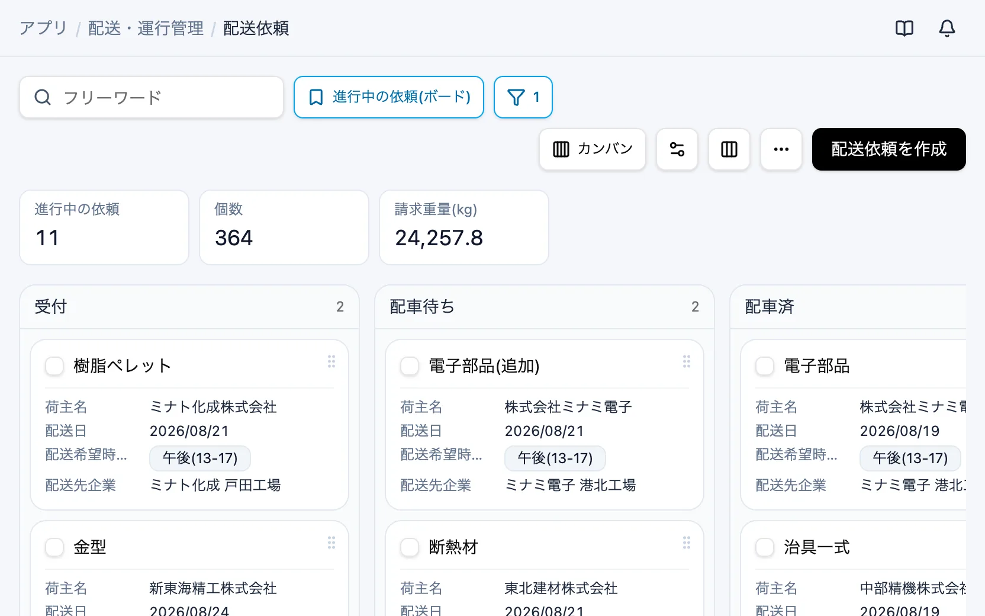This screenshot has height=616, width=985.
Task: Grab the drag handle on 断熱材 card
Action: [687, 543]
